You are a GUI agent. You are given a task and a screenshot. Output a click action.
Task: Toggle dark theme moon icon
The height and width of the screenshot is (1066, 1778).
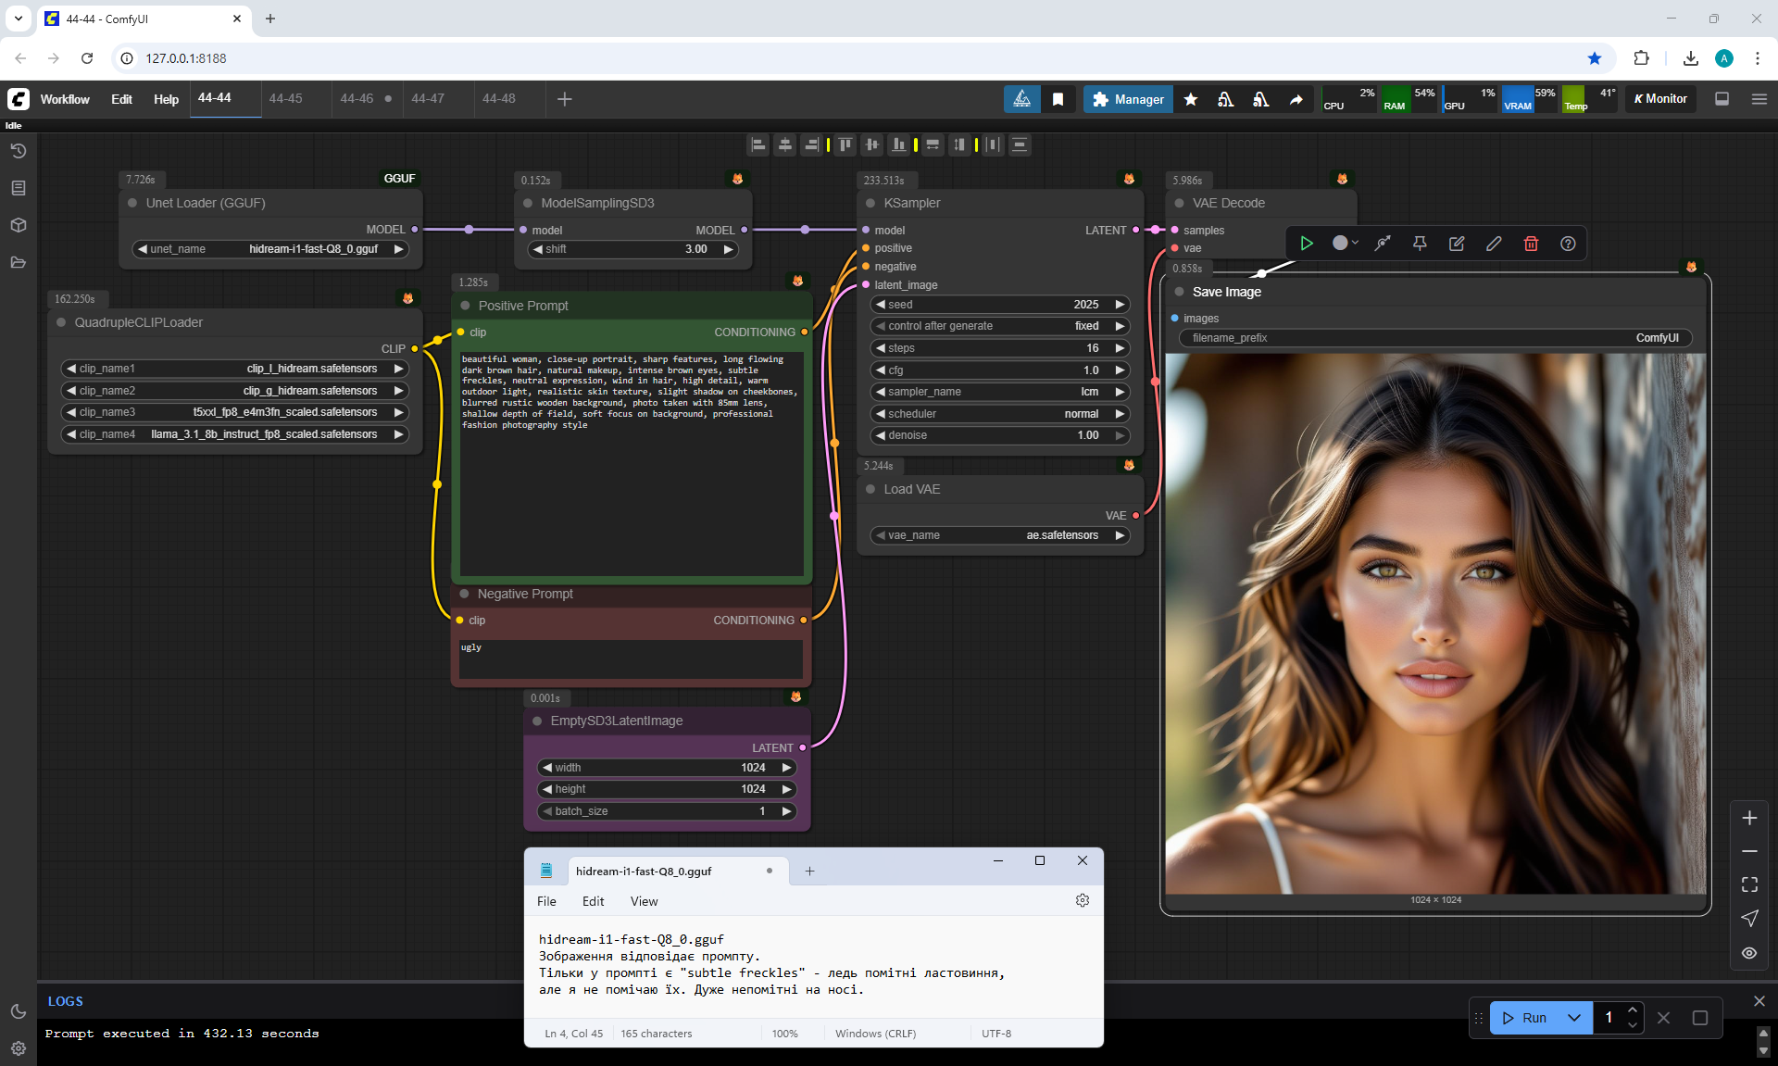[19, 1011]
